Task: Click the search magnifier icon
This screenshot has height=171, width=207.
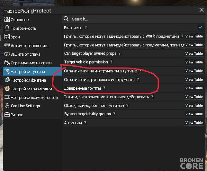Action: [66, 19]
